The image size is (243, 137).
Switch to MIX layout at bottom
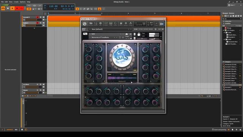point(16,129)
